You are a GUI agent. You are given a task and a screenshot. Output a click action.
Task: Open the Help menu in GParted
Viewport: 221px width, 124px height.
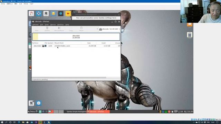[67, 24]
